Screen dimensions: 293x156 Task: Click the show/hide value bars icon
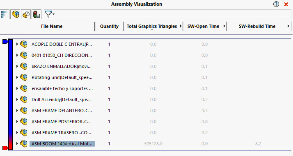click(5, 14)
